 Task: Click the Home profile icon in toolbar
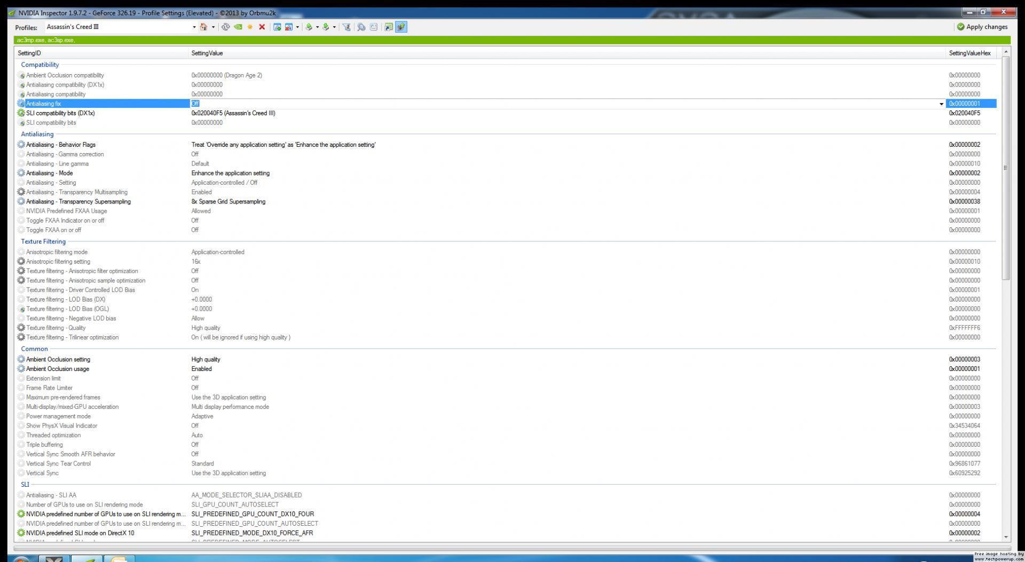[203, 27]
